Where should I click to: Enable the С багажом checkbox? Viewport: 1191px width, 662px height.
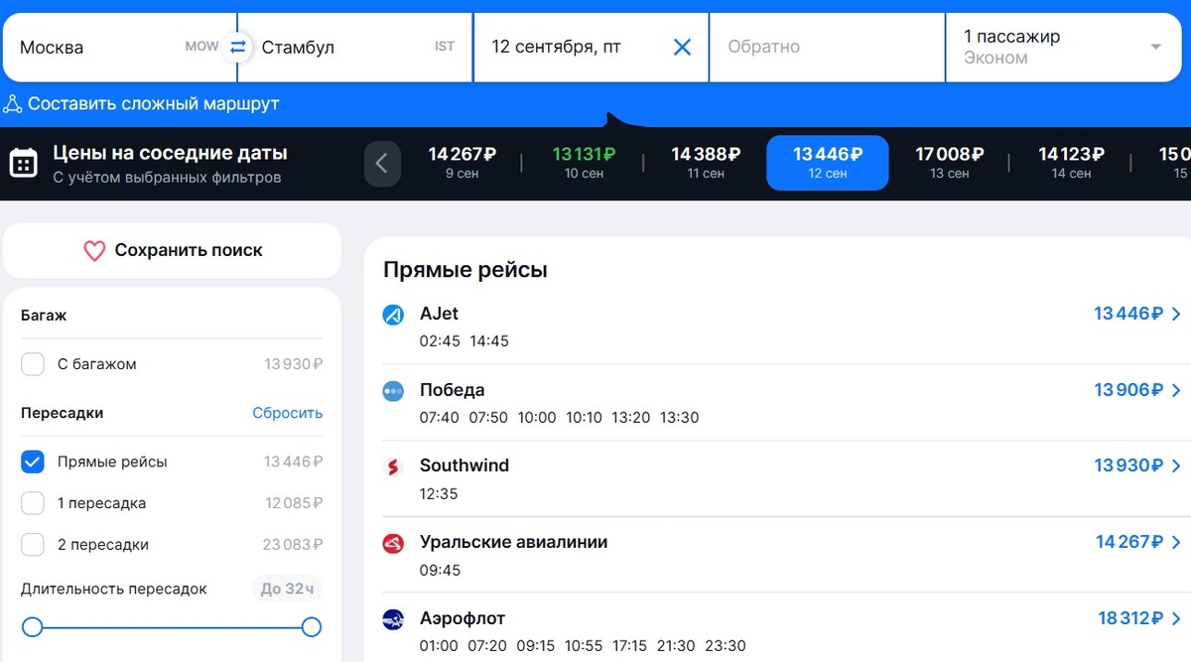tap(33, 364)
